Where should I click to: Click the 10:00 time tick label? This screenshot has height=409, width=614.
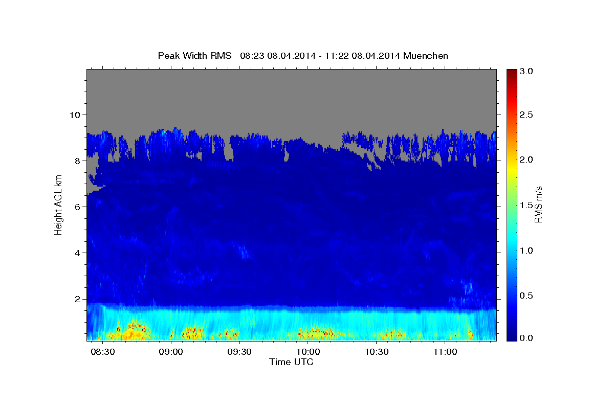tap(309, 352)
